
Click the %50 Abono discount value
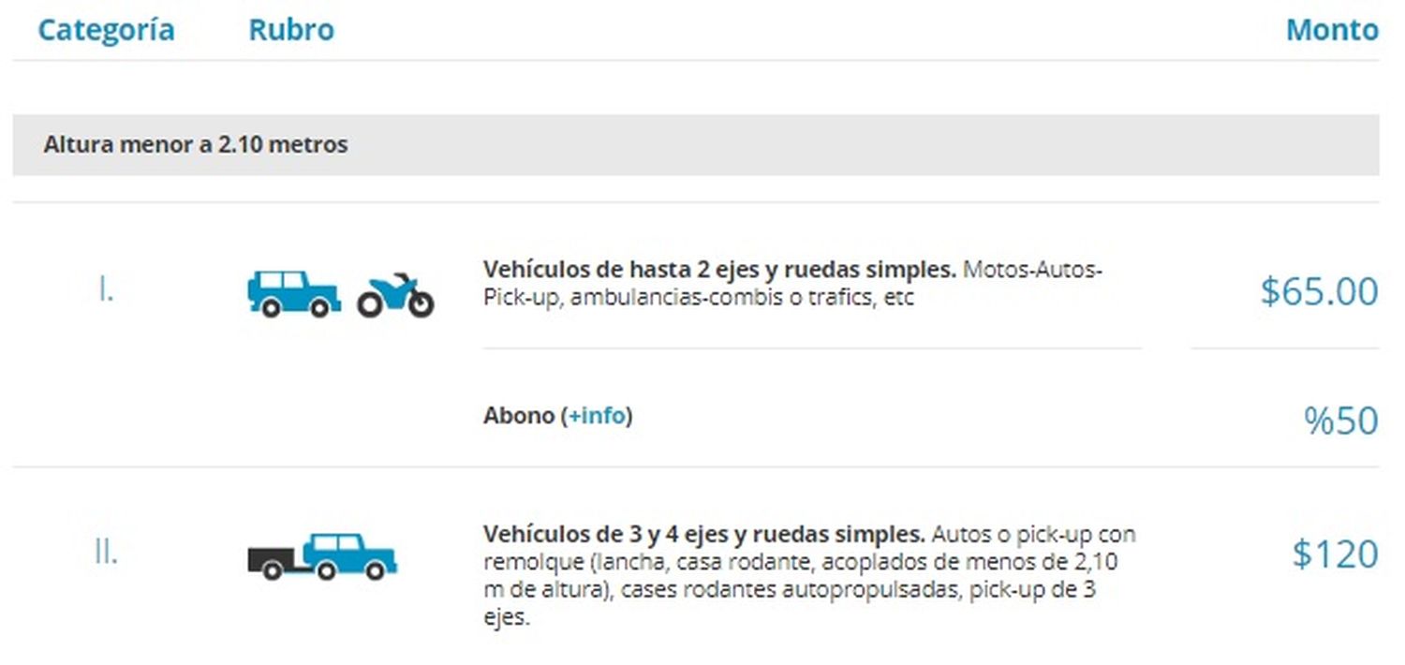point(1341,421)
